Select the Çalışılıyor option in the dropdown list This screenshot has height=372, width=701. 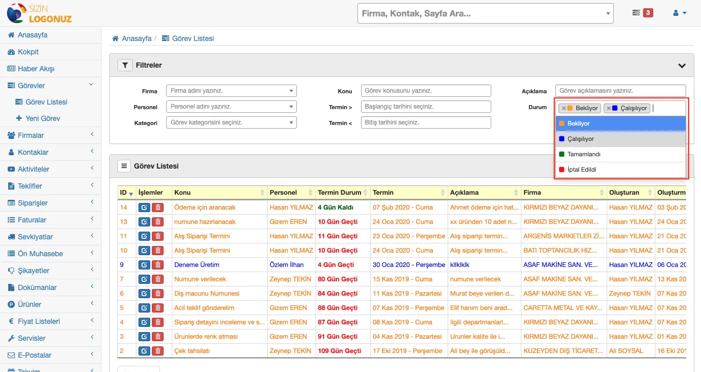(620, 139)
